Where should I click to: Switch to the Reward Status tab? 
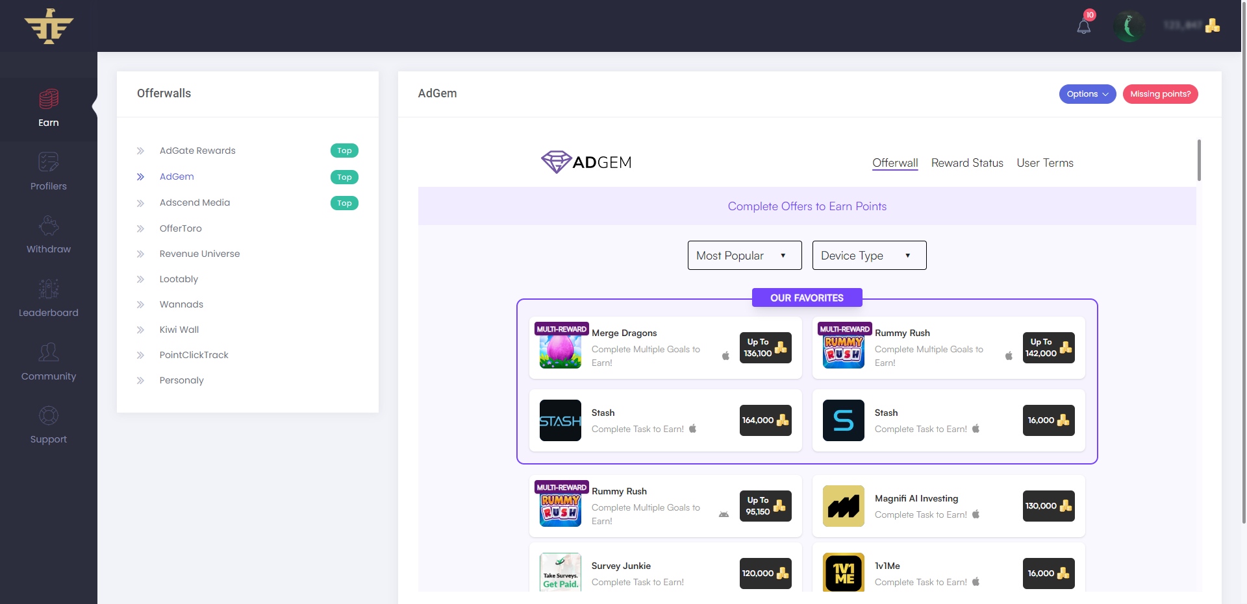pos(967,163)
